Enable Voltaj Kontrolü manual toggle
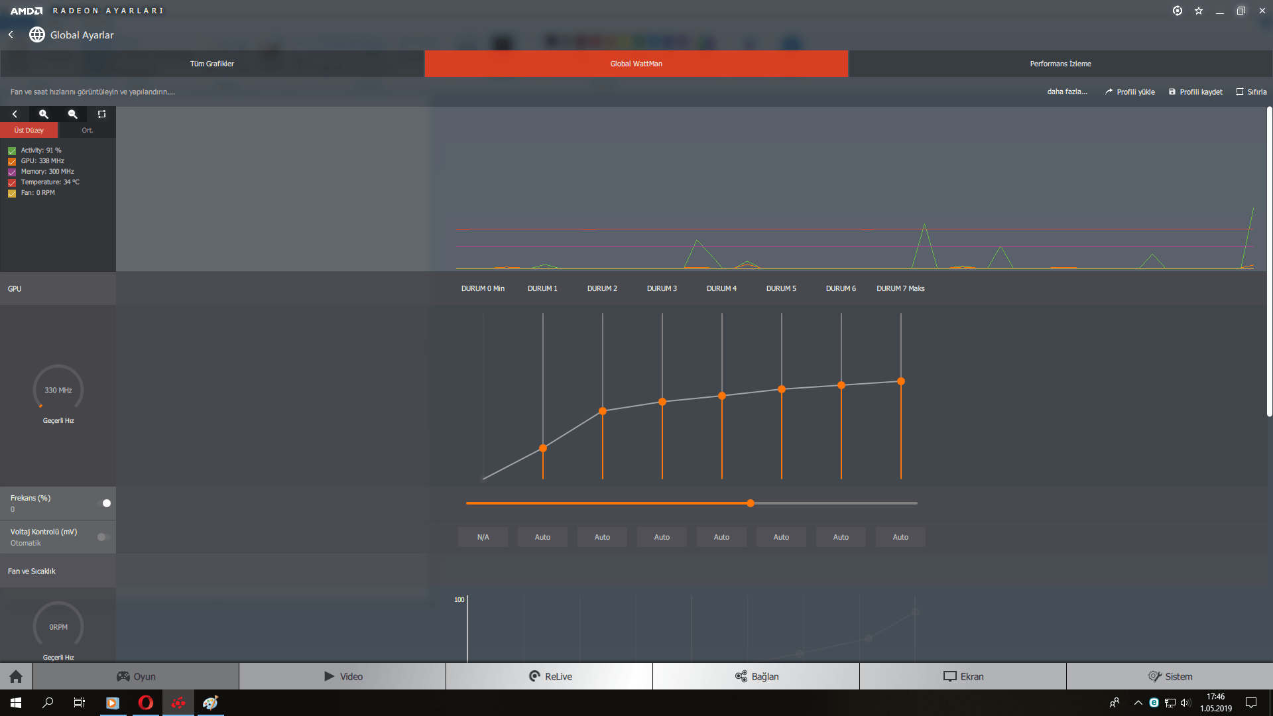This screenshot has height=716, width=1273. (104, 537)
